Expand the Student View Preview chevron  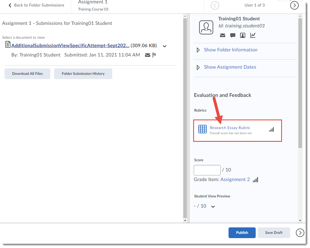tap(213, 206)
